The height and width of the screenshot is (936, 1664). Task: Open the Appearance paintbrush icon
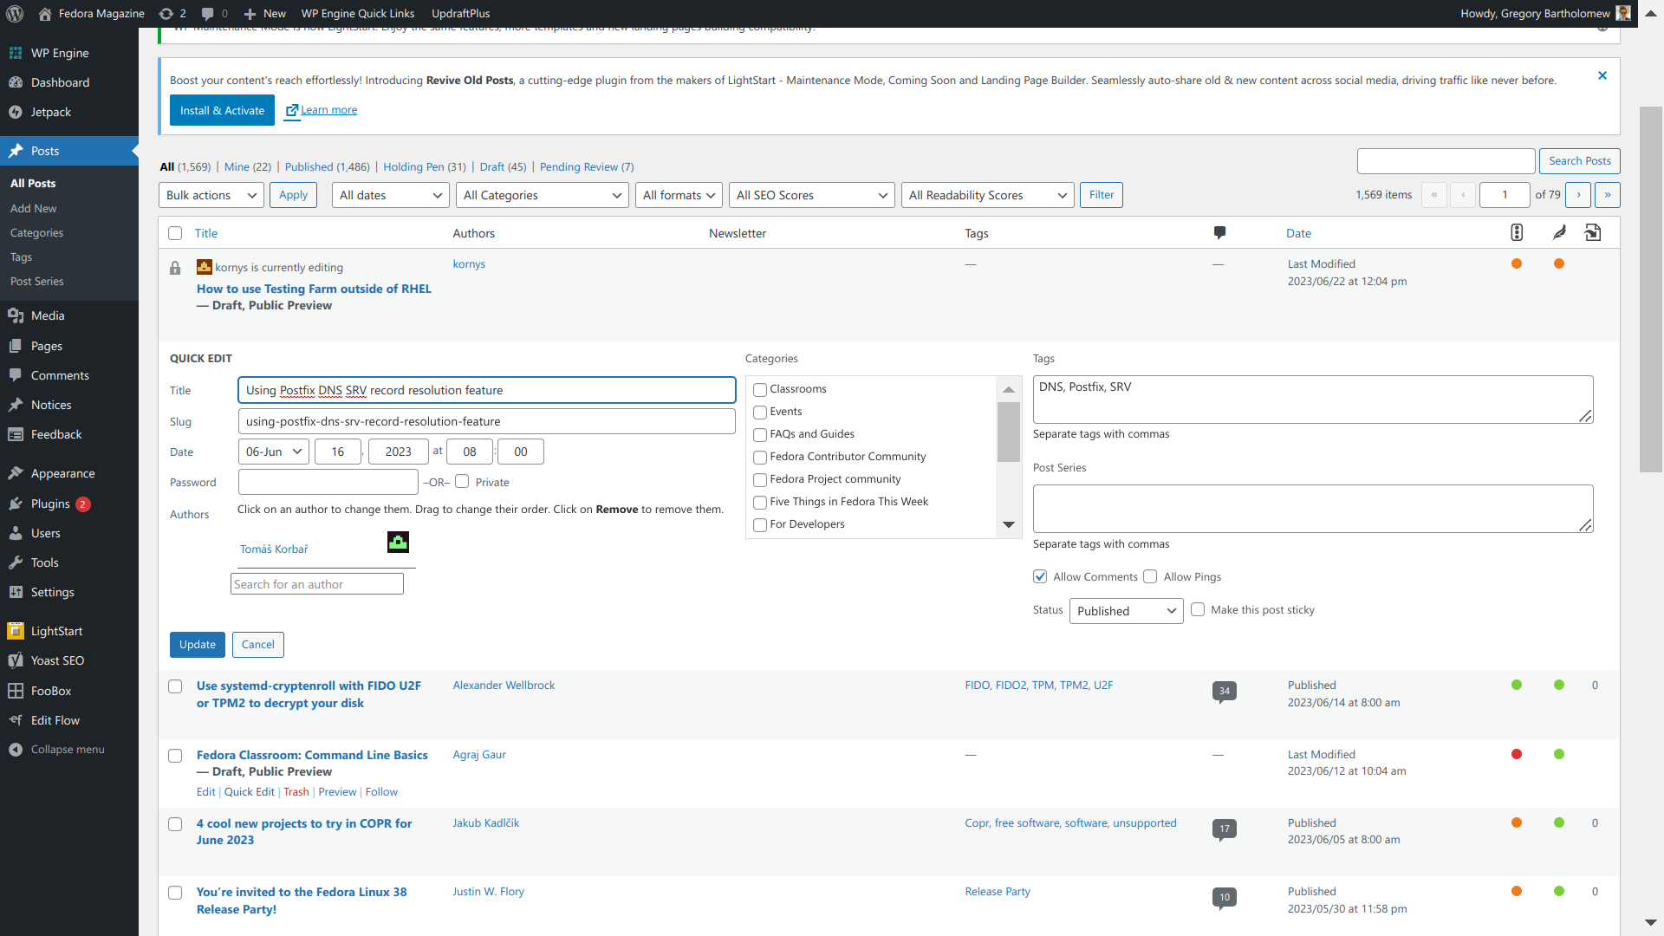(x=16, y=473)
